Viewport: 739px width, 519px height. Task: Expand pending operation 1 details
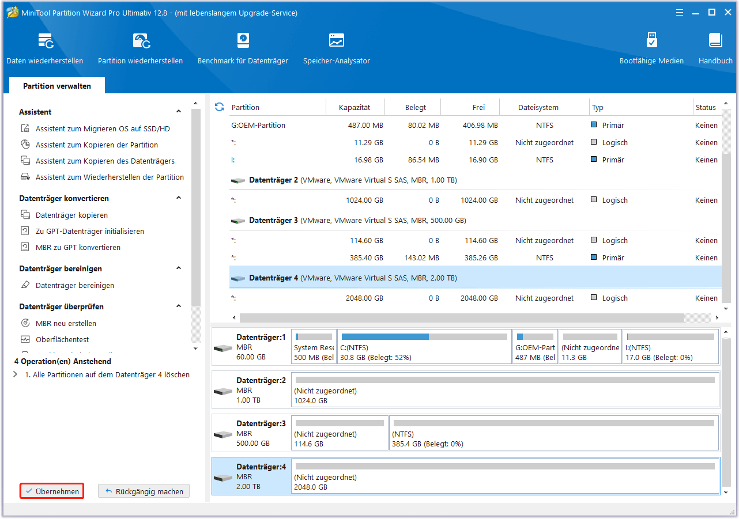click(15, 375)
